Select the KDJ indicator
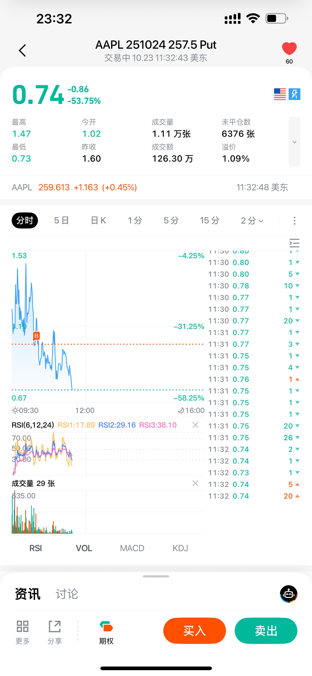 click(x=180, y=548)
